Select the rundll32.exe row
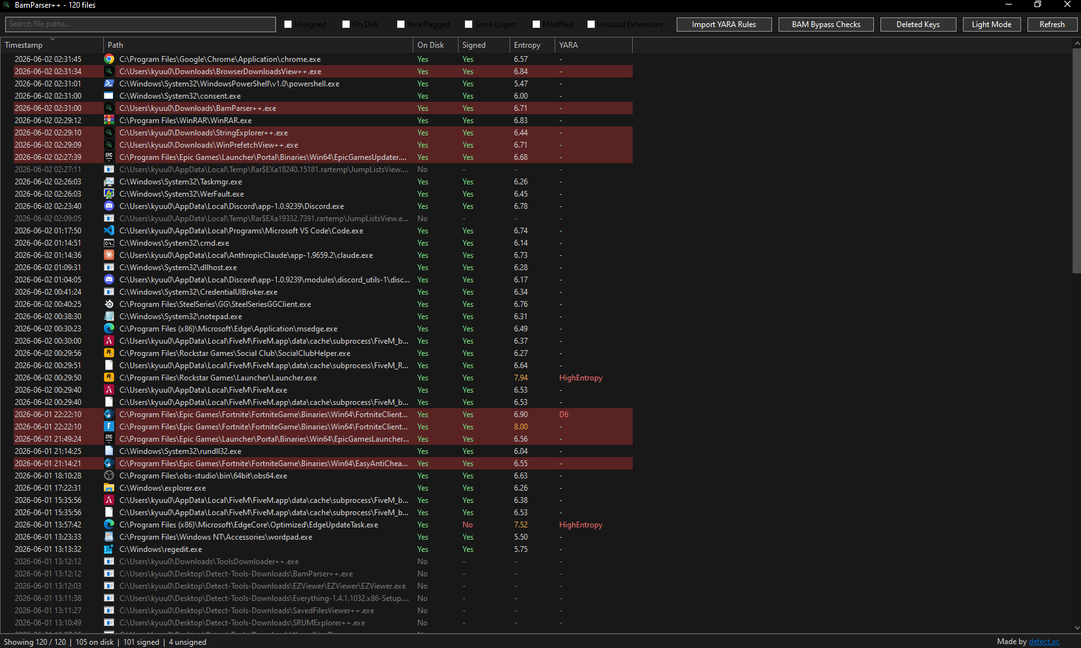This screenshot has height=648, width=1081. coord(322,451)
